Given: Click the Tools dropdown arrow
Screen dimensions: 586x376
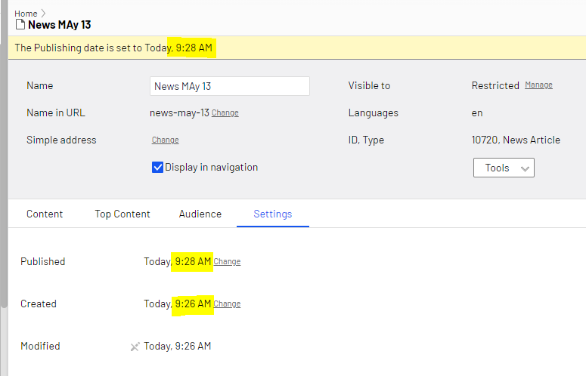Looking at the screenshot, I should (x=525, y=168).
